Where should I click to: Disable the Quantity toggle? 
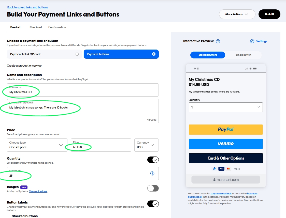point(153,160)
